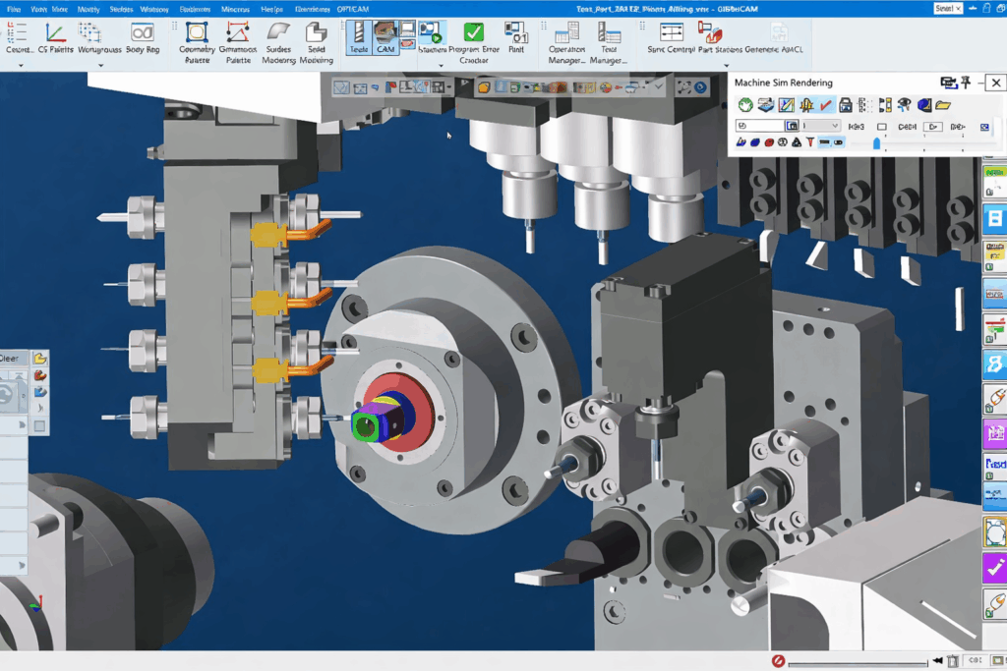Select the Solid Modeling tool
This screenshot has height=671, width=1007.
point(317,39)
